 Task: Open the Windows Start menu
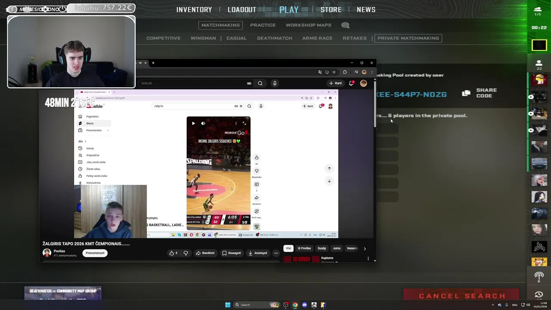pyautogui.click(x=228, y=305)
